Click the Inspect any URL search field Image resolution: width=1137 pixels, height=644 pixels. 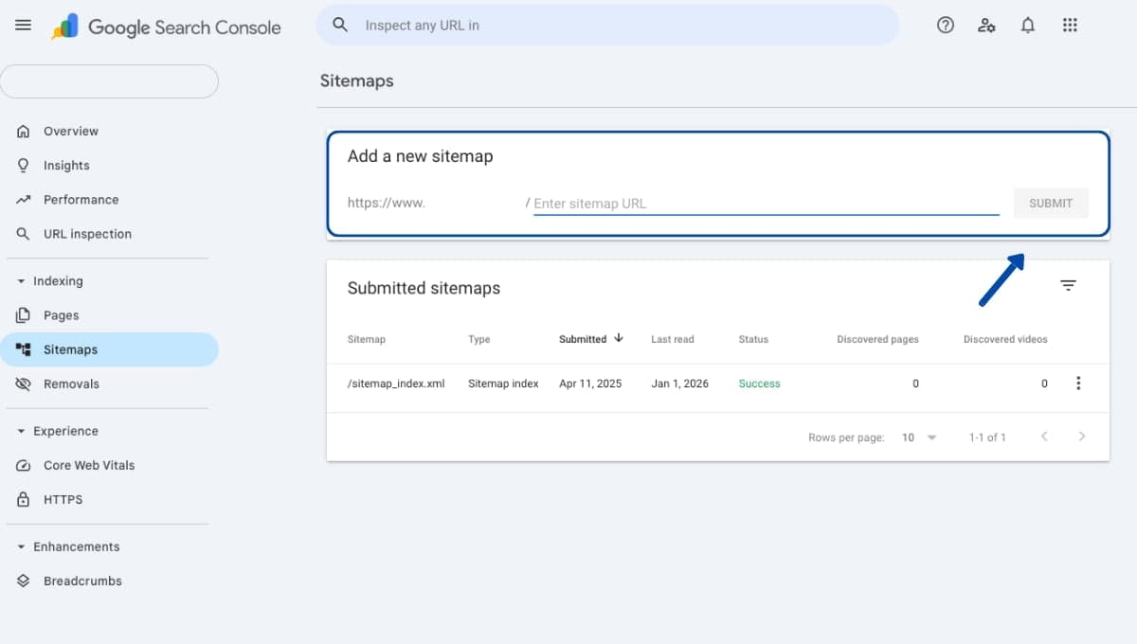coord(607,25)
